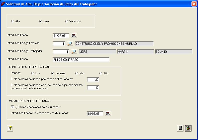Image resolution: width=198 pixels, height=140 pixels.
Task: Click the Introduzca Código Empresa label
Action: pyautogui.click(x=23, y=43)
